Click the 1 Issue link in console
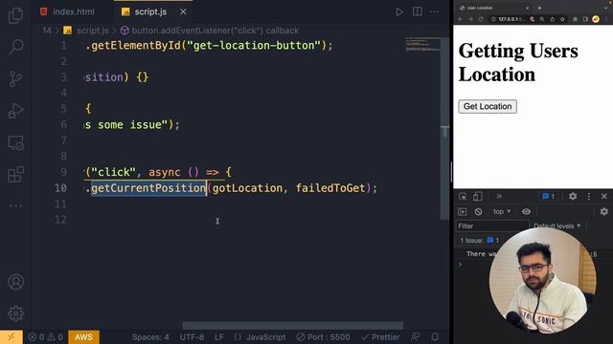 (479, 241)
